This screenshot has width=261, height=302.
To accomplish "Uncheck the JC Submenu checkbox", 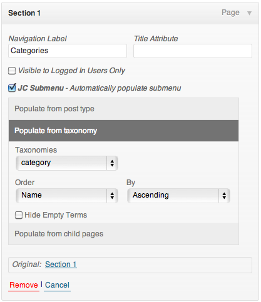I will coord(12,88).
